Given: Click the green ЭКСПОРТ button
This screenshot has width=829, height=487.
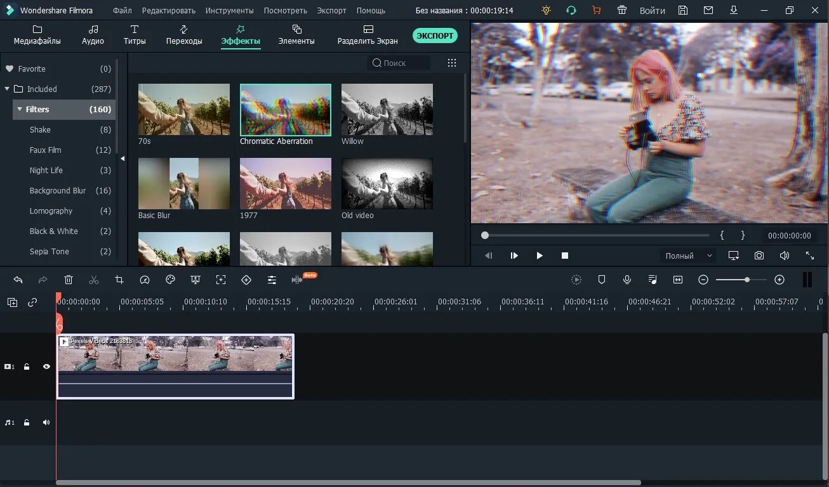Looking at the screenshot, I should click(x=435, y=36).
